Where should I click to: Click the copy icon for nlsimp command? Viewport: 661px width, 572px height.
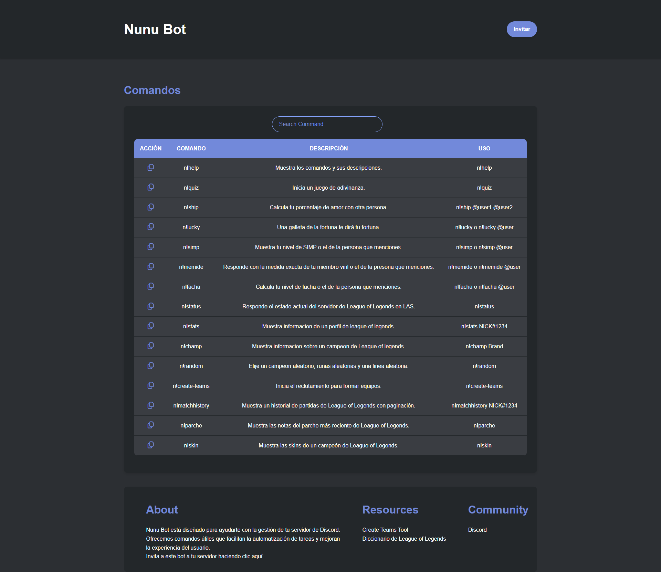pyautogui.click(x=150, y=246)
